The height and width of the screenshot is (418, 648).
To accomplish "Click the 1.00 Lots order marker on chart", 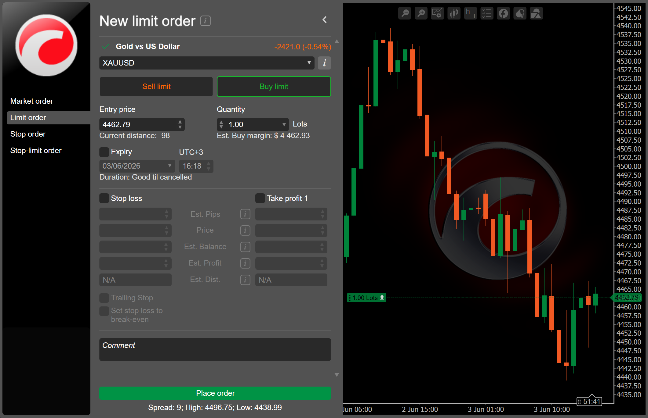I will click(x=366, y=298).
